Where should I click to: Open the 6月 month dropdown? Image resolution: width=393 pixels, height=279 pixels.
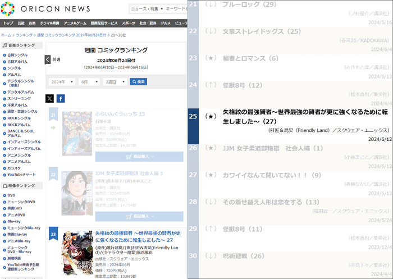coord(89,82)
